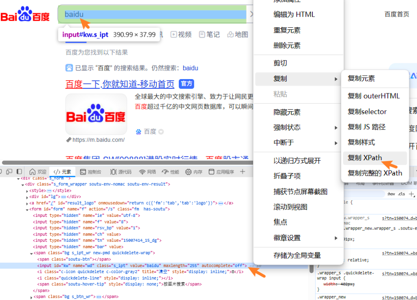
Task: Expand the div id="lg" node arrow
Action: [x=27, y=197]
